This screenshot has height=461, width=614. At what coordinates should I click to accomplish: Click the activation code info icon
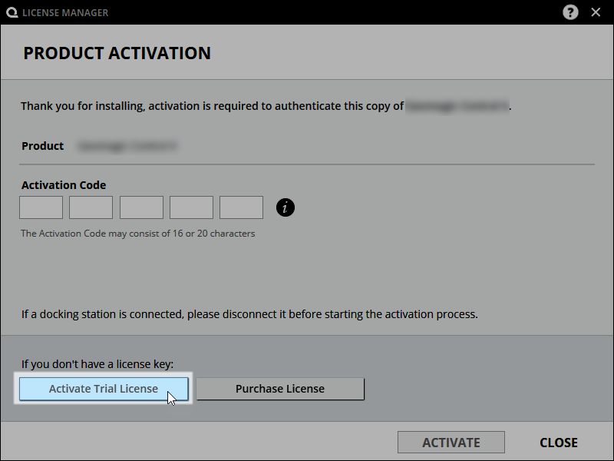point(285,207)
